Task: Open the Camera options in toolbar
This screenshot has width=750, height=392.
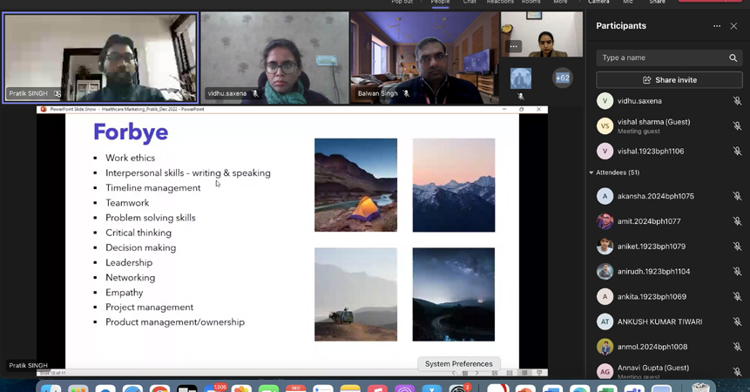Action: click(598, 3)
